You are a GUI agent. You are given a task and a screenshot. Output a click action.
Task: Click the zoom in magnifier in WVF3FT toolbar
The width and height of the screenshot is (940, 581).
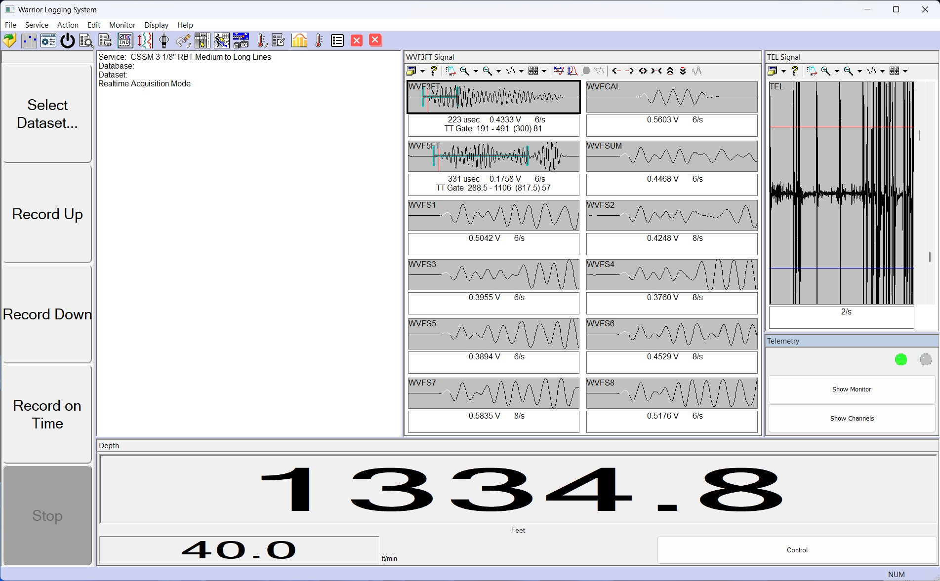[464, 71]
